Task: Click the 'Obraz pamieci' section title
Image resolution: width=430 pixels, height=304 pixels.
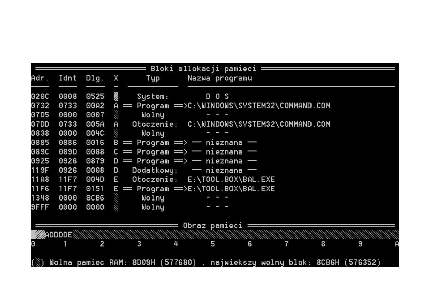Action: (x=212, y=225)
